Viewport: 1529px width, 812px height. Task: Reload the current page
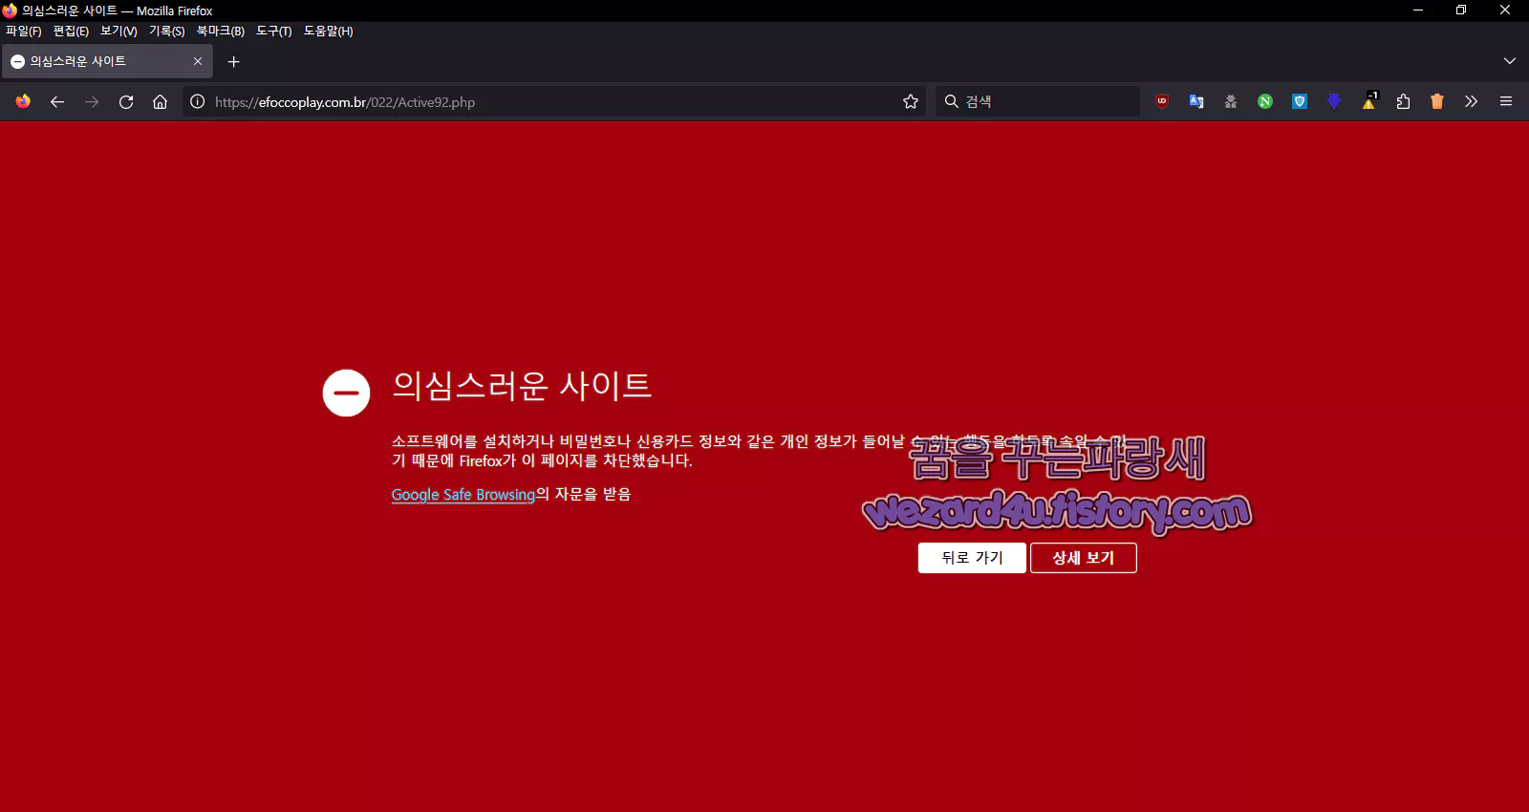click(x=126, y=101)
